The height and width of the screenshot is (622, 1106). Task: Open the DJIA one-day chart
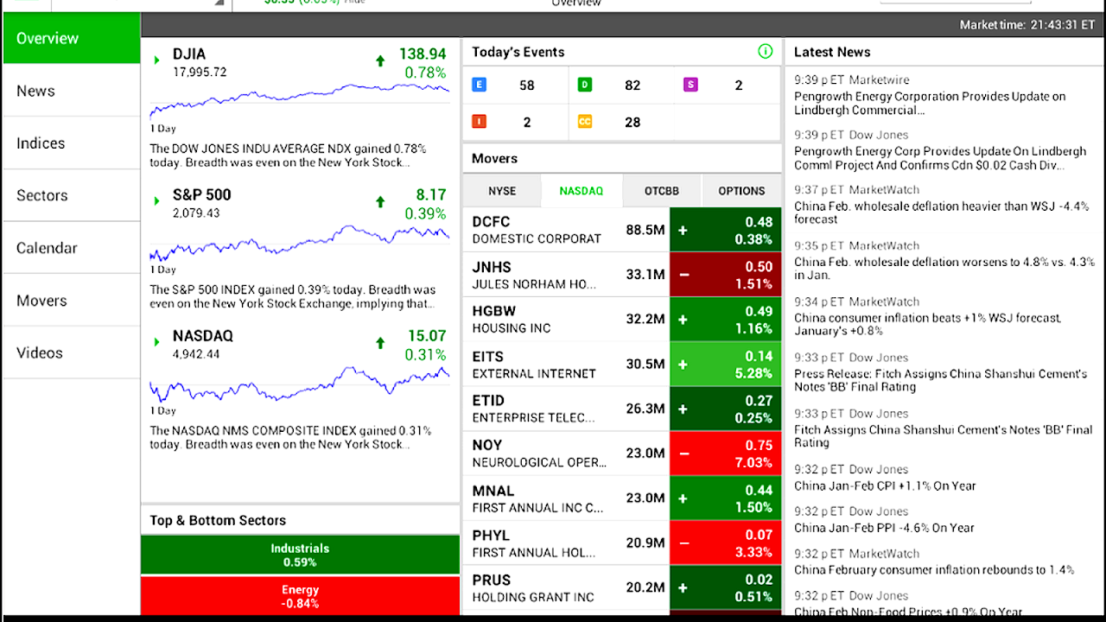[299, 100]
